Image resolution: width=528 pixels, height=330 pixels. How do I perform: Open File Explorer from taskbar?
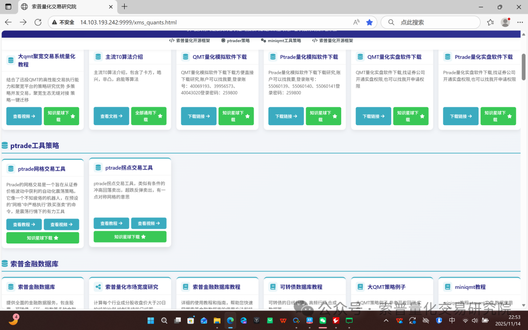point(217,321)
